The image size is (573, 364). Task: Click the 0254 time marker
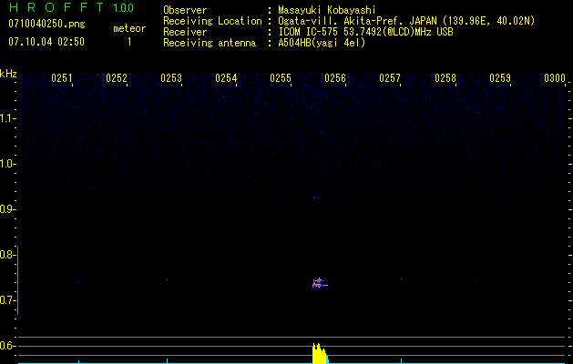coord(226,78)
